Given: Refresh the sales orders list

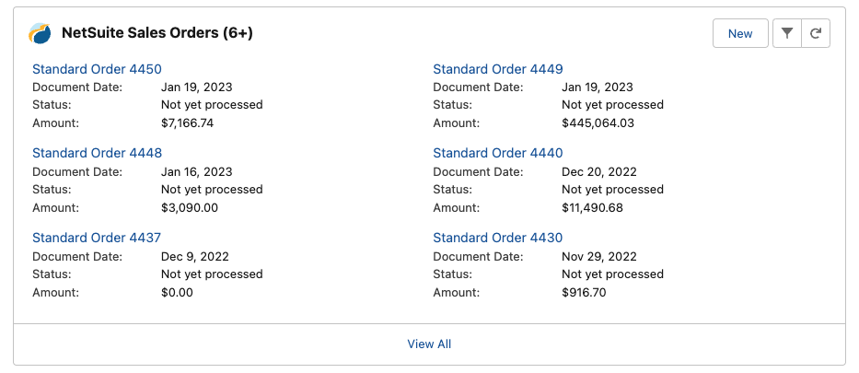Looking at the screenshot, I should pyautogui.click(x=816, y=33).
